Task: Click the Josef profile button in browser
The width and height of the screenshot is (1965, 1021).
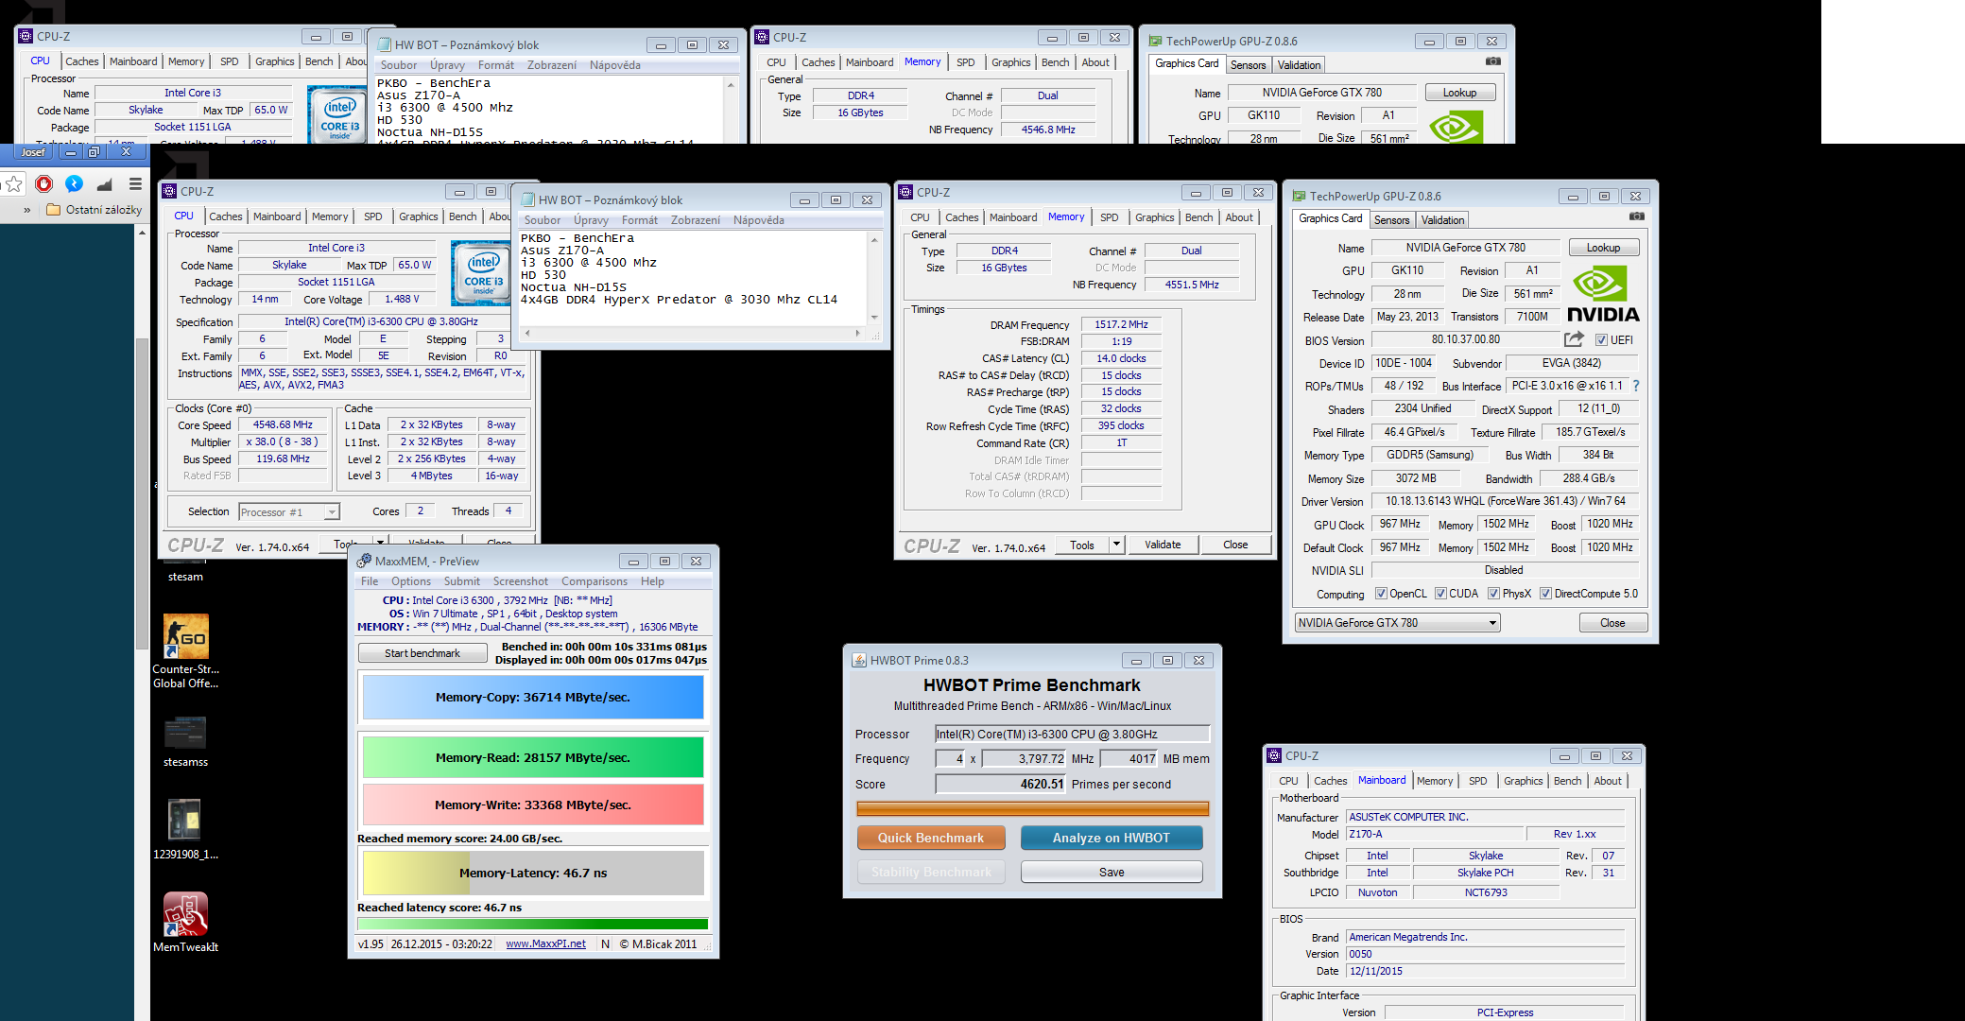Action: point(33,151)
